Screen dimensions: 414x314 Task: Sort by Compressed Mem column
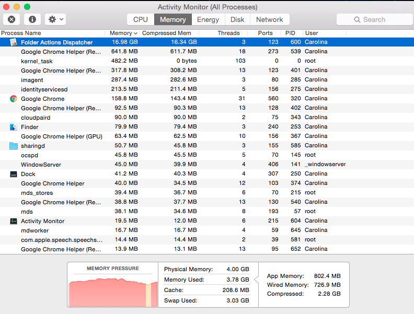pos(170,33)
